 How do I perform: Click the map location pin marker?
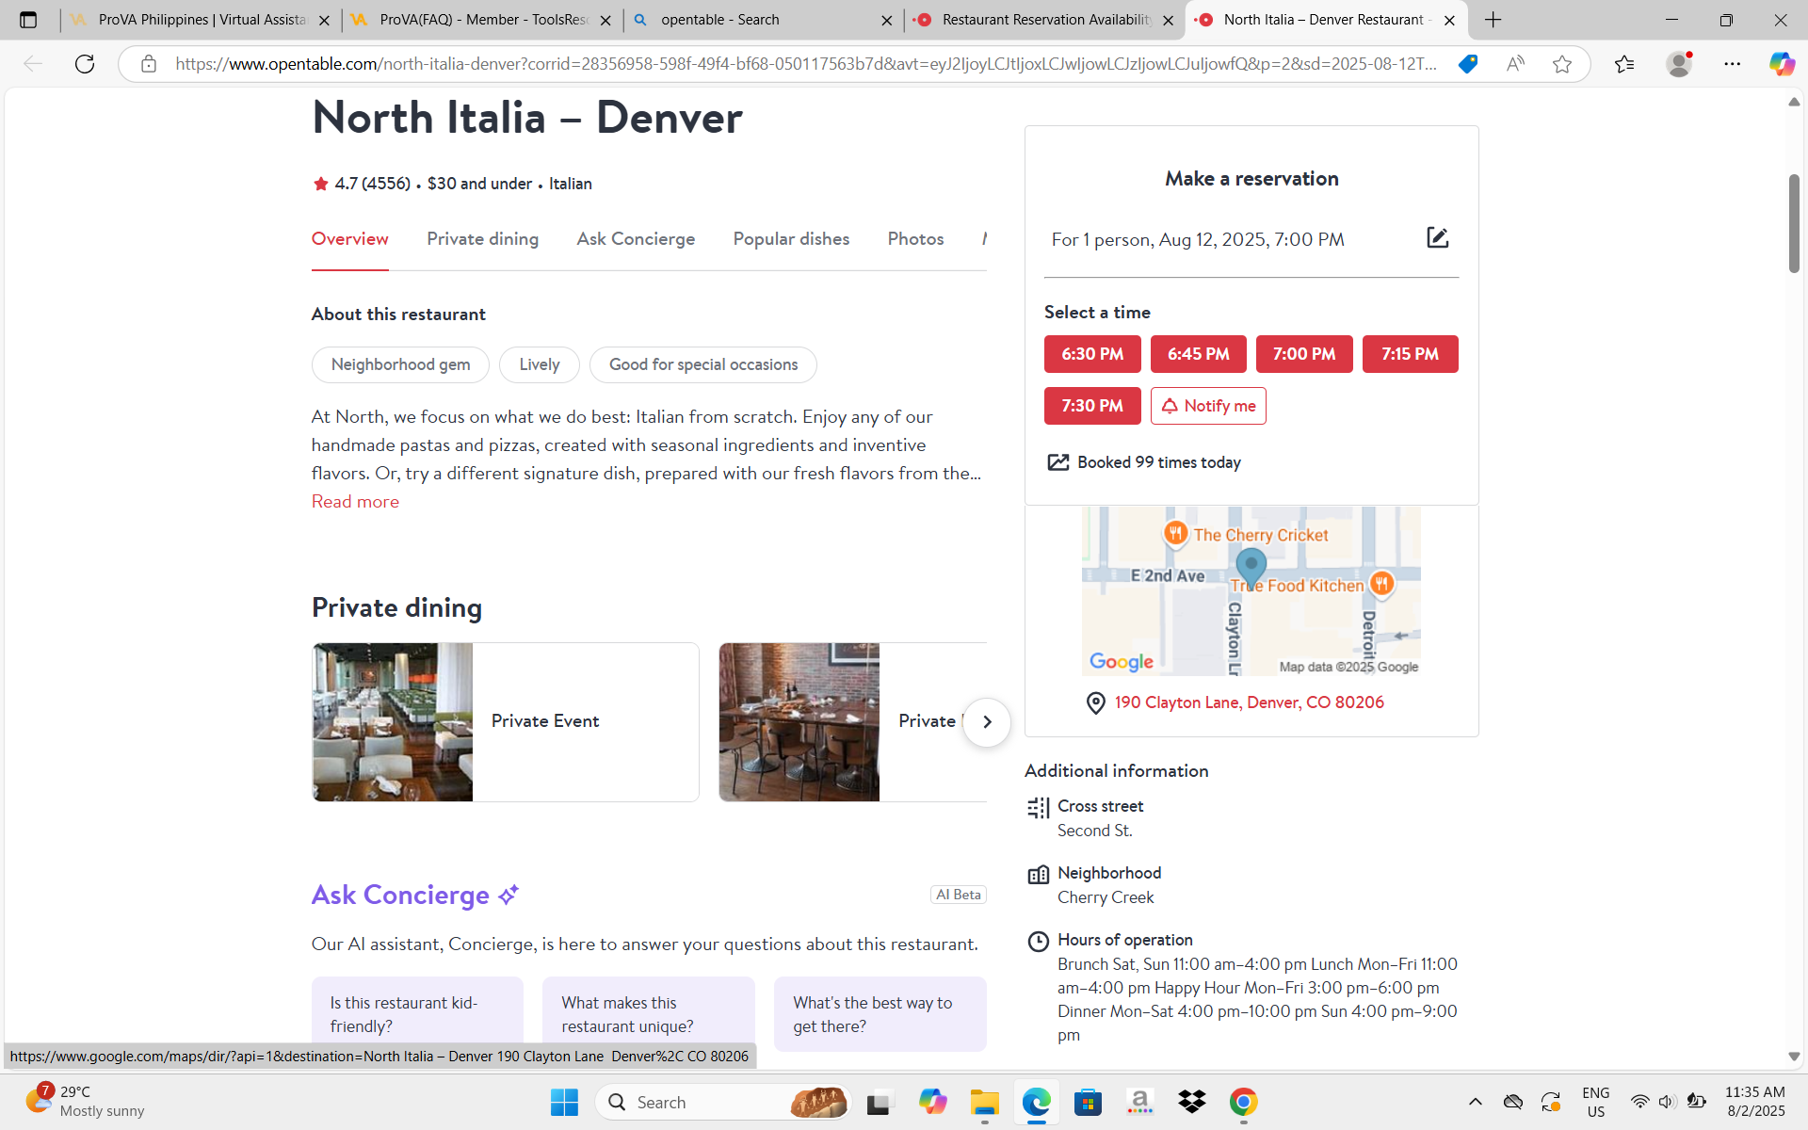point(1251,569)
